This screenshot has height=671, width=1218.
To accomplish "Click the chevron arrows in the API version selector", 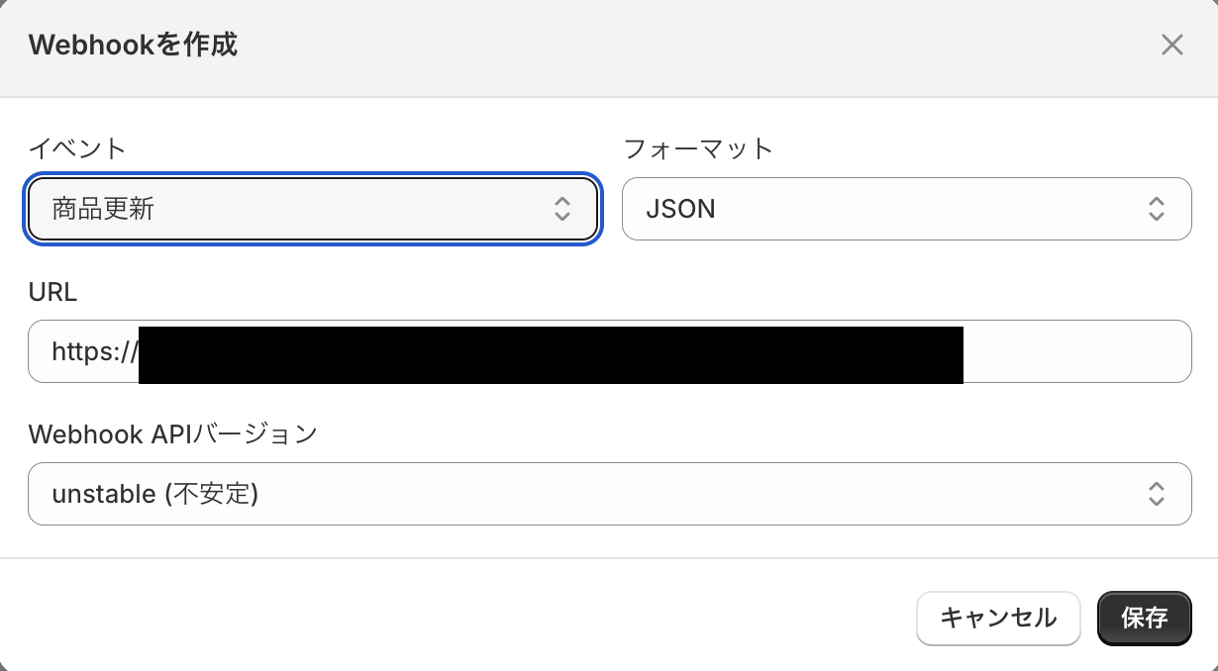I will tap(1156, 494).
